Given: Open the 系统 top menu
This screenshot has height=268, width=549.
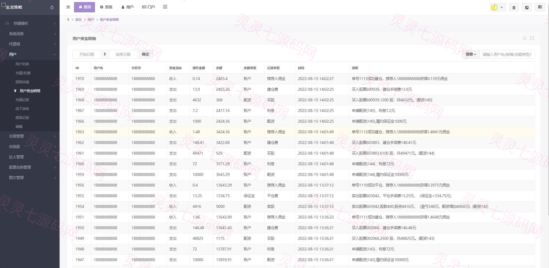Looking at the screenshot, I should click(106, 7).
